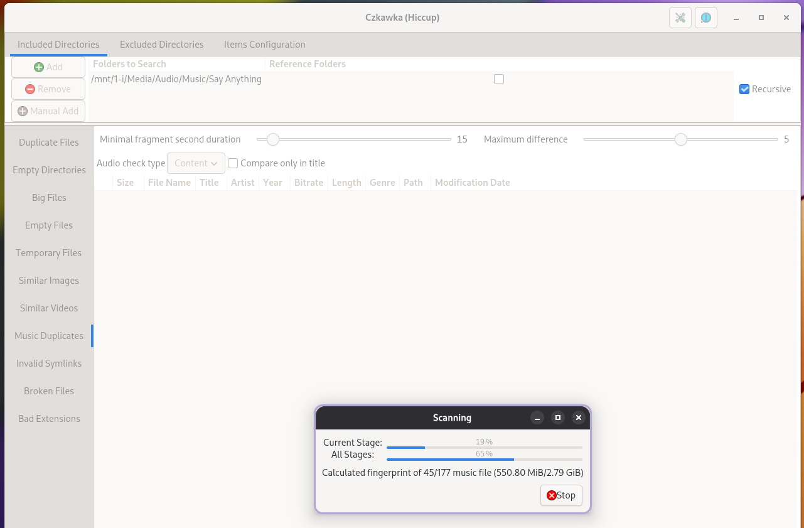The height and width of the screenshot is (528, 804).
Task: Minimize the Scanning dialog
Action: click(x=537, y=418)
